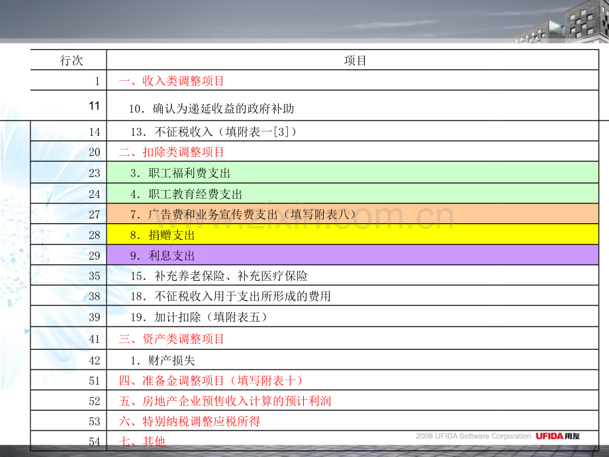Click the '项目' column header
This screenshot has height=457, width=609.
pyautogui.click(x=353, y=60)
